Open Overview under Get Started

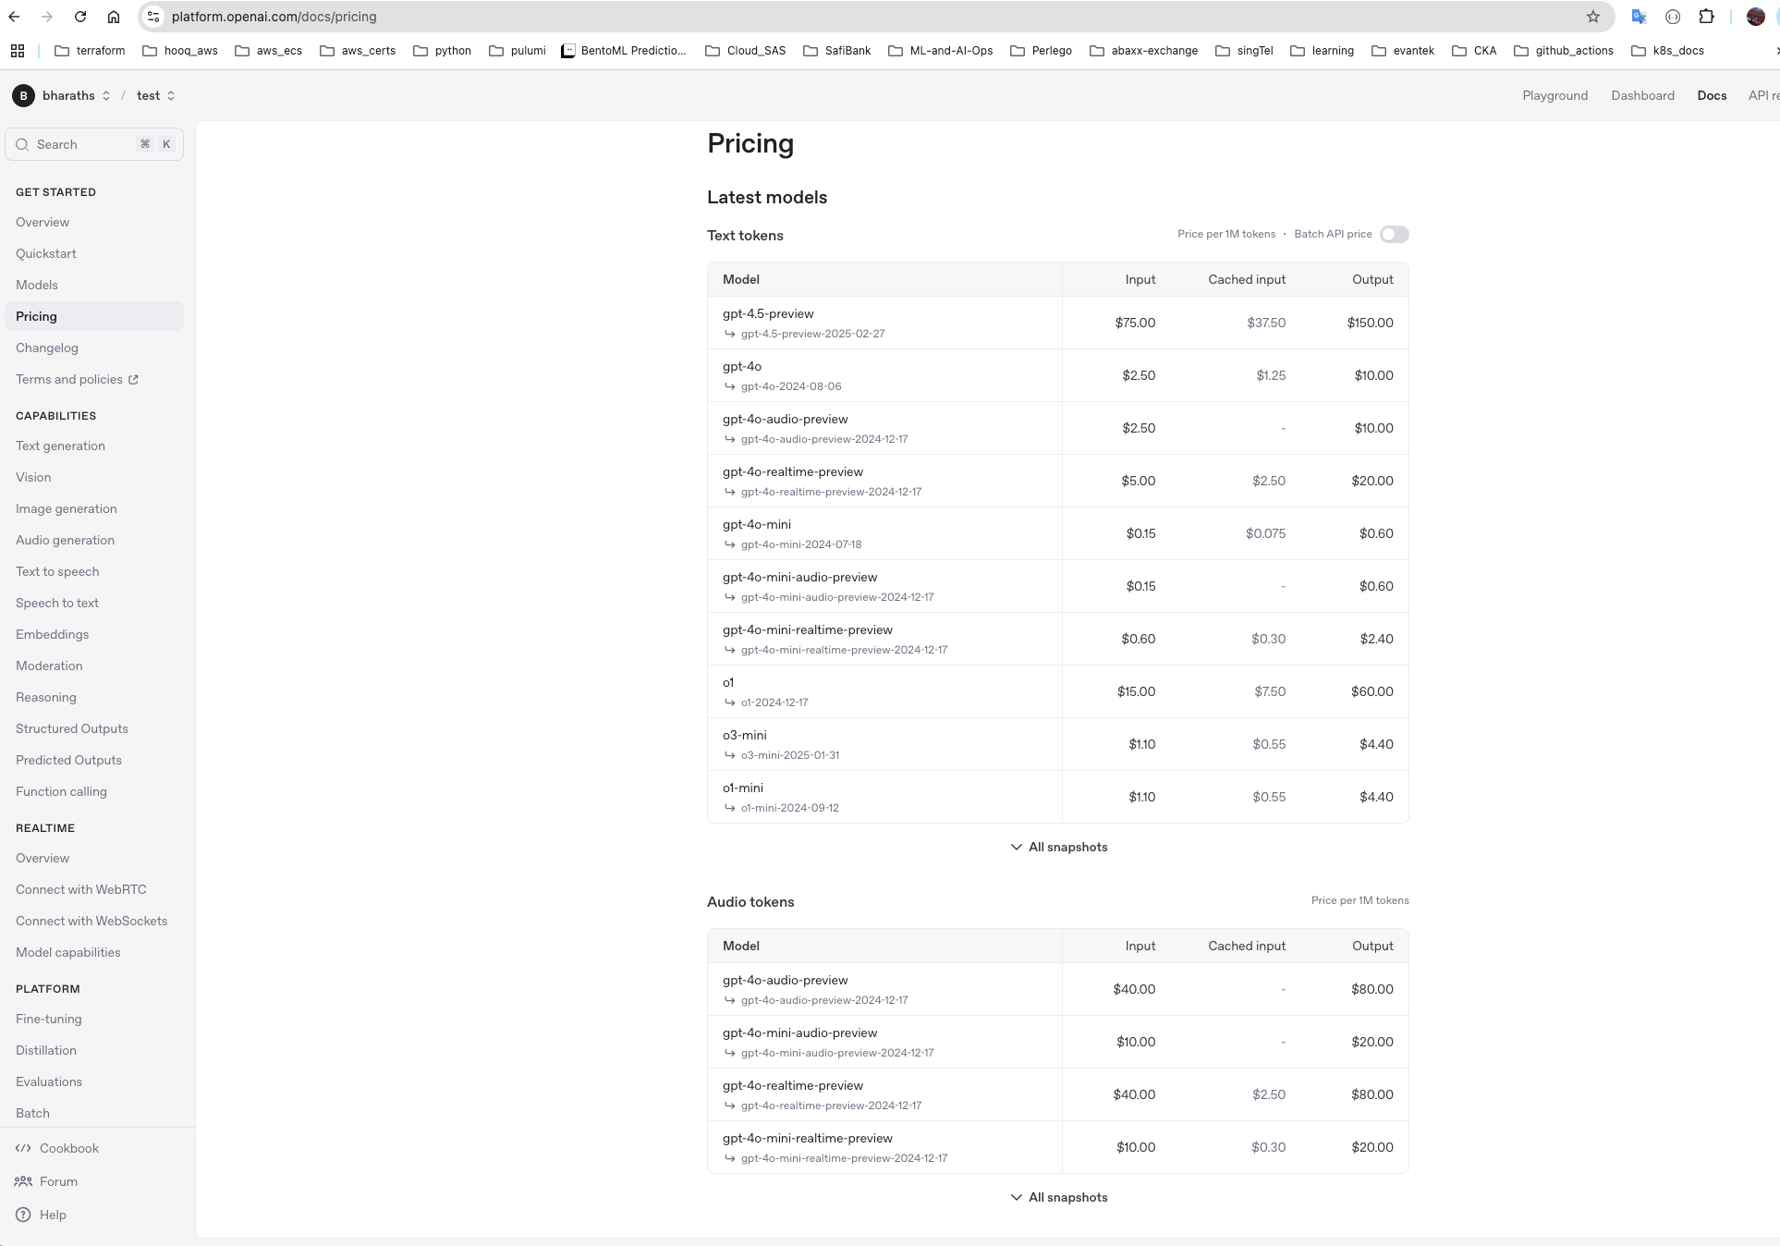coord(43,222)
